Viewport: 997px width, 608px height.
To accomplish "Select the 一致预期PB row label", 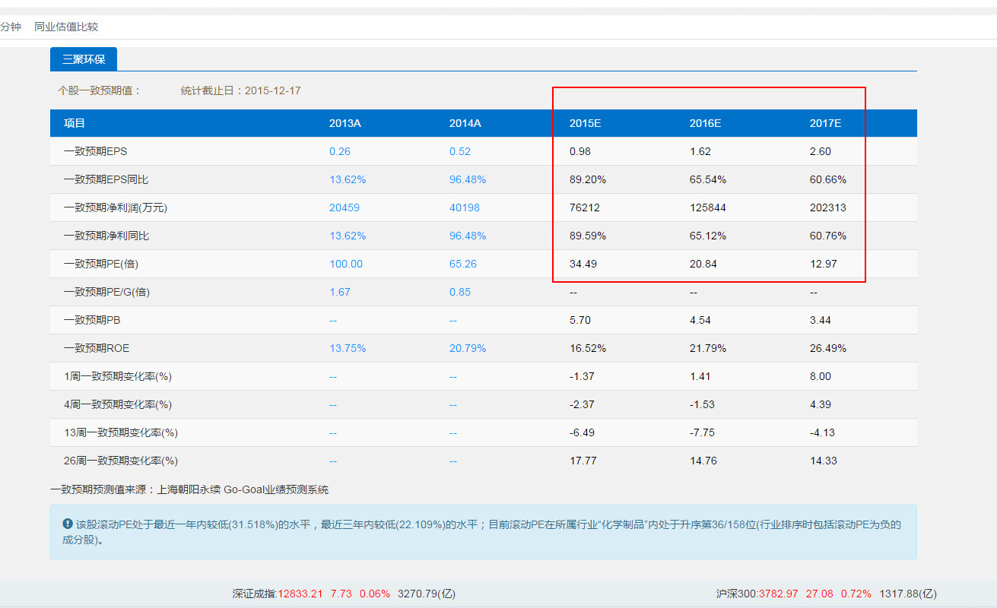I will (x=92, y=320).
